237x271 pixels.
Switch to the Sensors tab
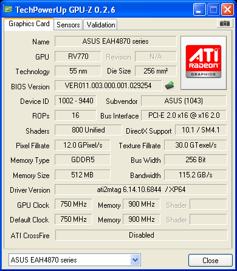coord(68,25)
